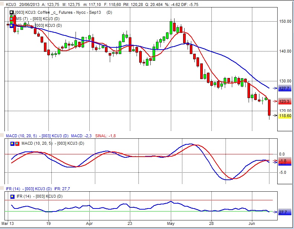
Task: Click the red MACD signal legend icon
Action: [17, 144]
